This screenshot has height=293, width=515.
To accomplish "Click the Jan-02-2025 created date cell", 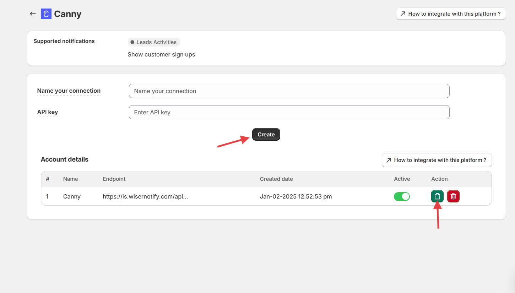I will click(x=296, y=196).
